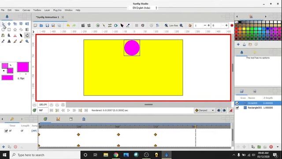Open the File menu
The height and width of the screenshot is (159, 282).
pyautogui.click(x=3, y=10)
